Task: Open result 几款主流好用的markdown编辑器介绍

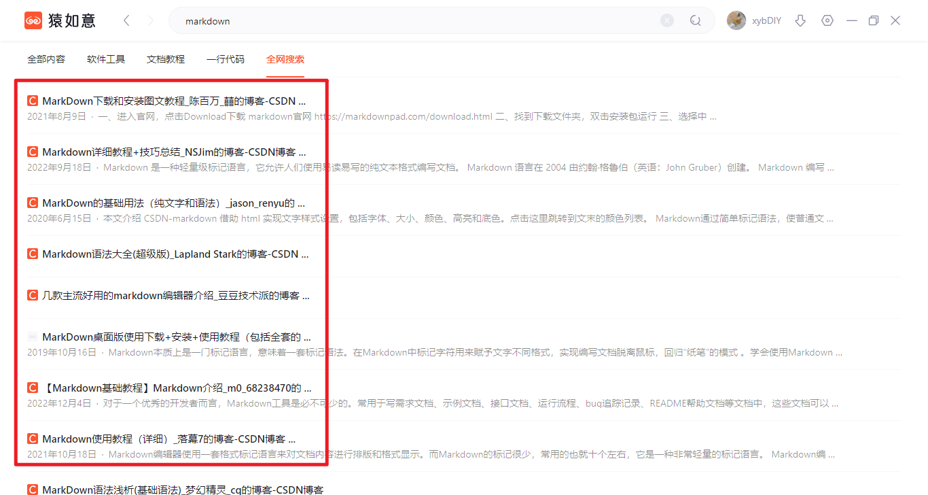Action: (175, 296)
